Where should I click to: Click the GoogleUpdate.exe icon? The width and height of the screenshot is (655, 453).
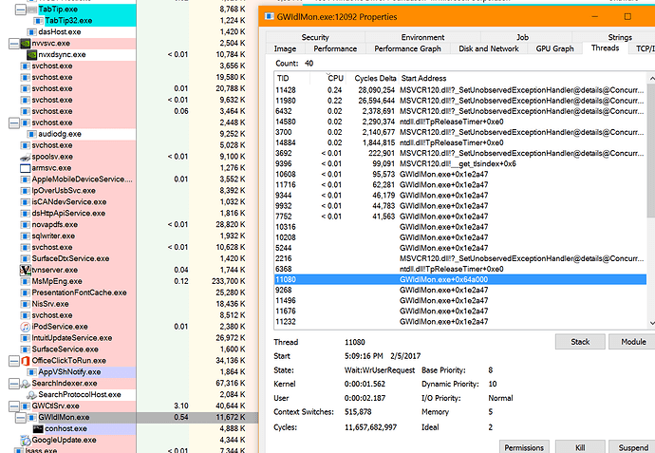[25, 440]
